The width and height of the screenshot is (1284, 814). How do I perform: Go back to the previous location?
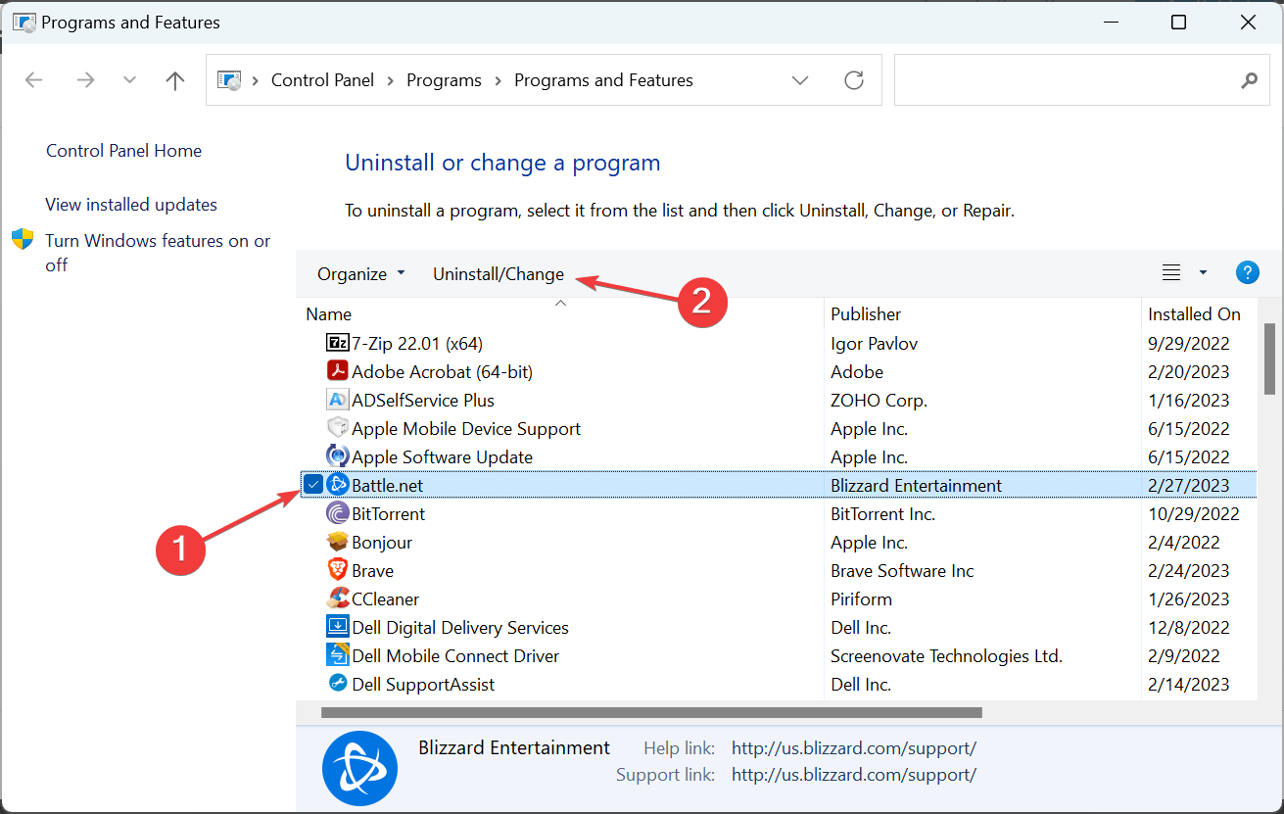pyautogui.click(x=33, y=80)
